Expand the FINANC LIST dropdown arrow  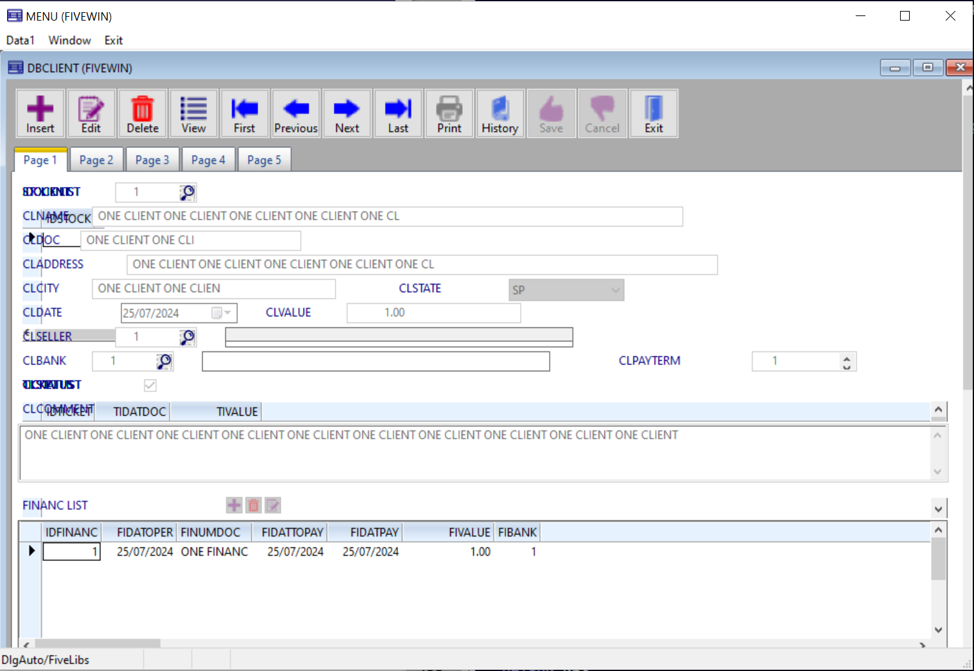tap(938, 509)
